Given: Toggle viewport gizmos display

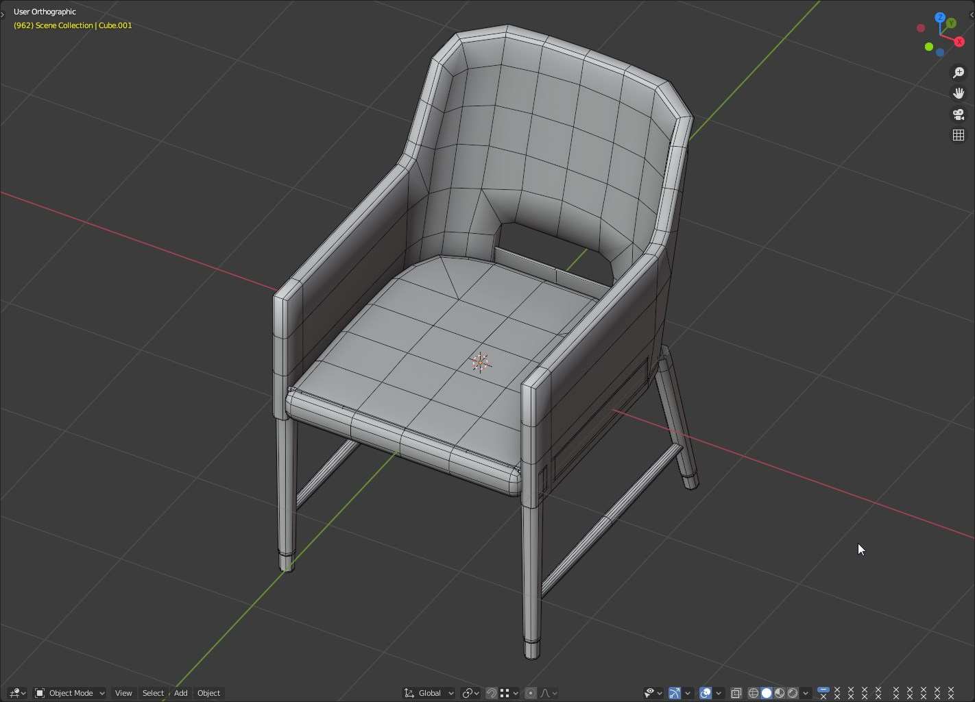Looking at the screenshot, I should tap(675, 693).
